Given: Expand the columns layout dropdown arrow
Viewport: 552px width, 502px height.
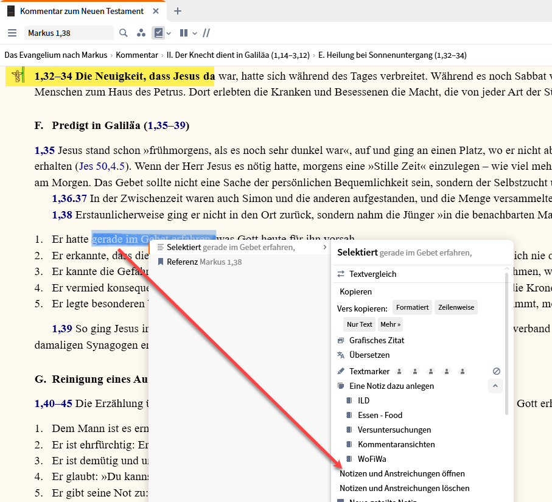Looking at the screenshot, I should (x=195, y=33).
